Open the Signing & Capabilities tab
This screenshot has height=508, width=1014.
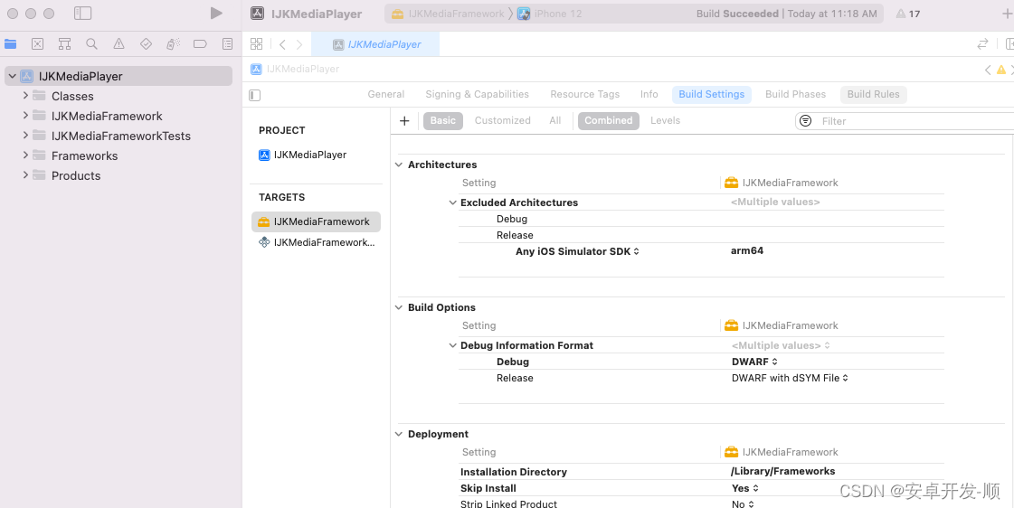(478, 94)
